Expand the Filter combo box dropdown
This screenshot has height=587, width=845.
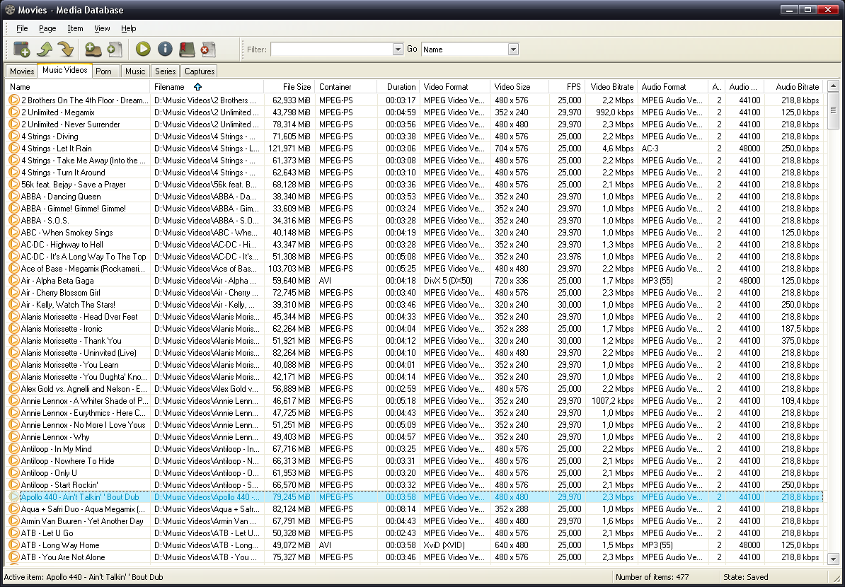(x=398, y=50)
